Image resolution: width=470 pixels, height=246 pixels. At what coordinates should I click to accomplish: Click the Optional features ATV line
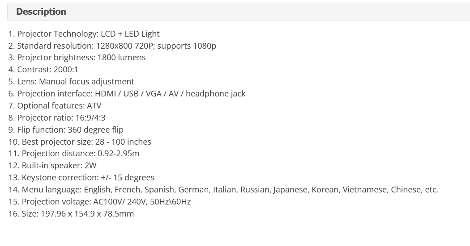[55, 106]
